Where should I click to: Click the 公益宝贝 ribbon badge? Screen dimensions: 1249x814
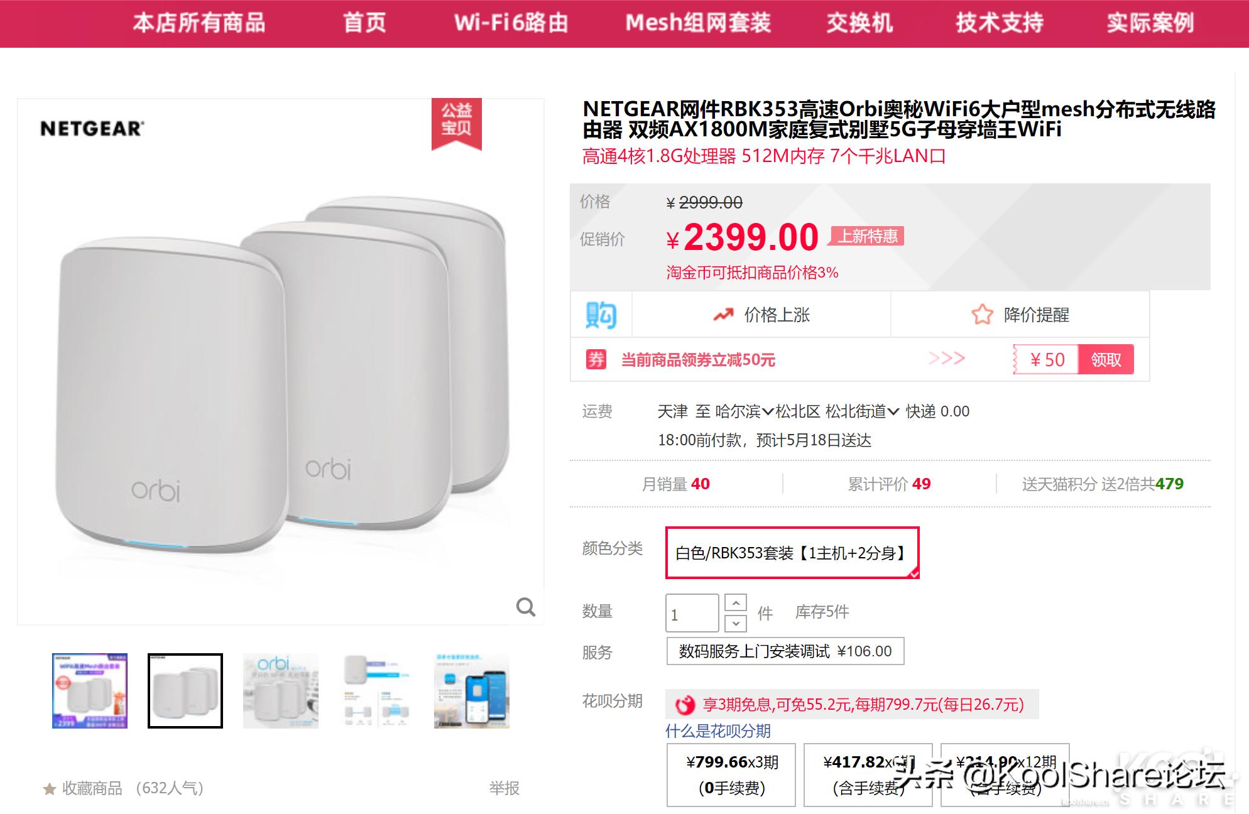(457, 123)
